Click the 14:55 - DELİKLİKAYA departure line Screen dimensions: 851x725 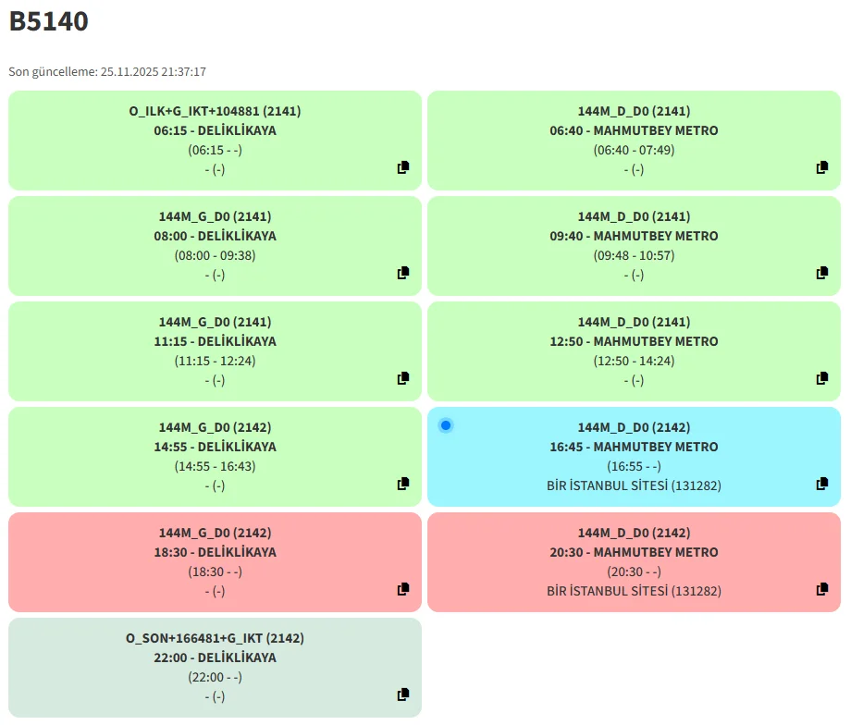coord(215,447)
